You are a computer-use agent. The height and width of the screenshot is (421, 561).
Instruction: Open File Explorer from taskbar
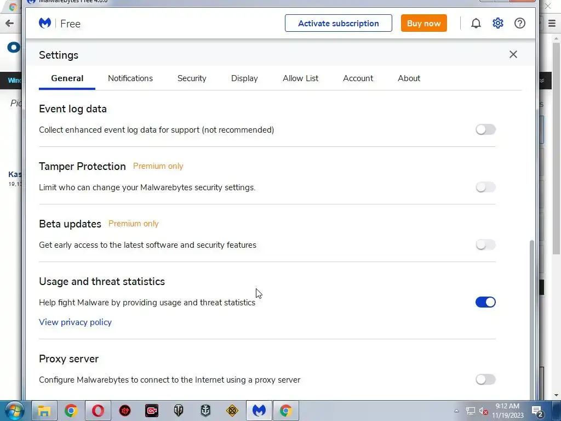44,411
